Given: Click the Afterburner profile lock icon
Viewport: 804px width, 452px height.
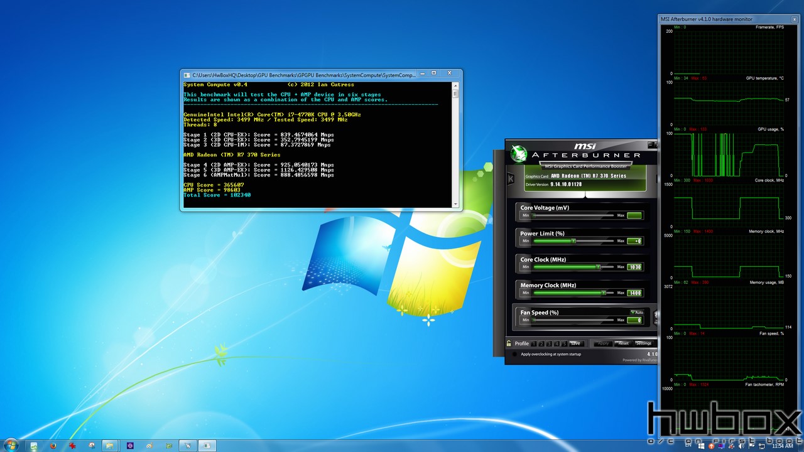Looking at the screenshot, I should pos(509,343).
